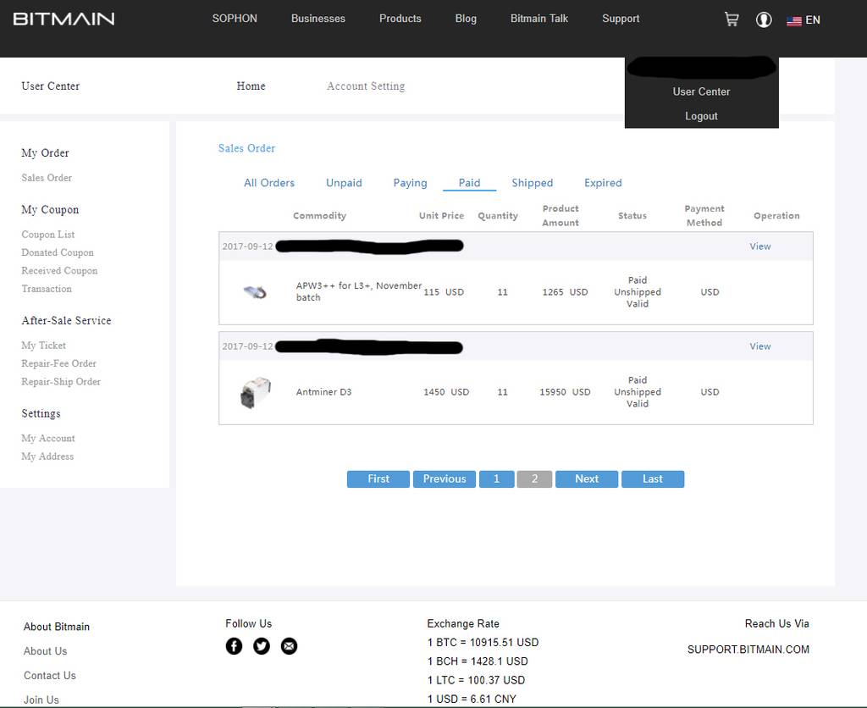The height and width of the screenshot is (708, 867).
Task: Go to the Home tab
Action: [251, 86]
